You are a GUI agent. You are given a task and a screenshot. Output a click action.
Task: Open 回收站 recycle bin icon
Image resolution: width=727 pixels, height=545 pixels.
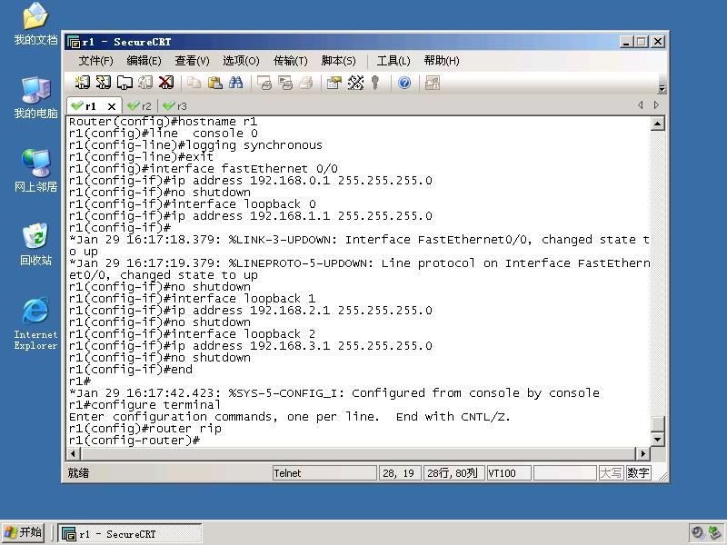[35, 244]
